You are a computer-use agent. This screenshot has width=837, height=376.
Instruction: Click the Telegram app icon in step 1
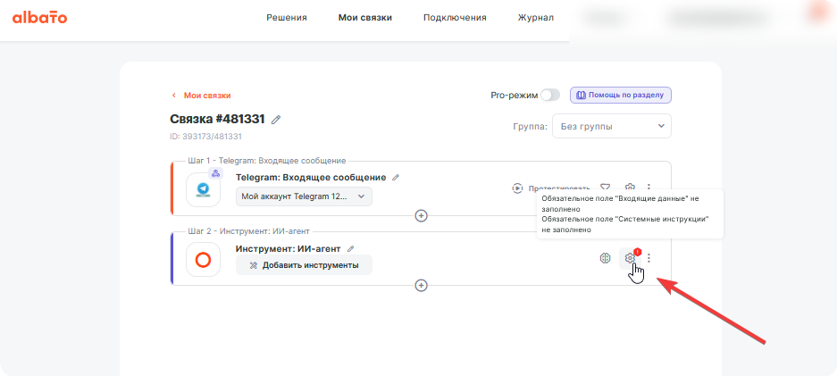coord(203,190)
